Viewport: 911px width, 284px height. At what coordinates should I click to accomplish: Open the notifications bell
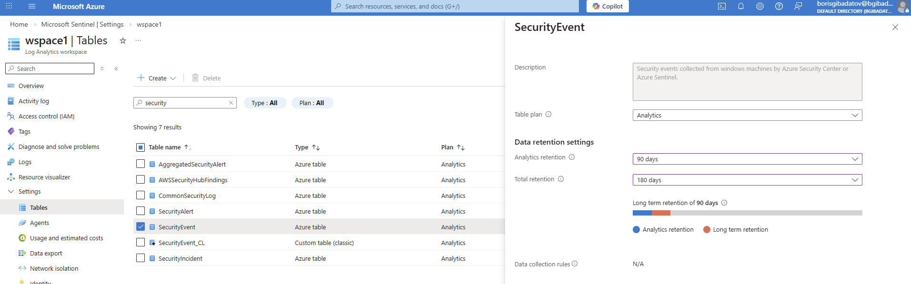[x=741, y=6]
